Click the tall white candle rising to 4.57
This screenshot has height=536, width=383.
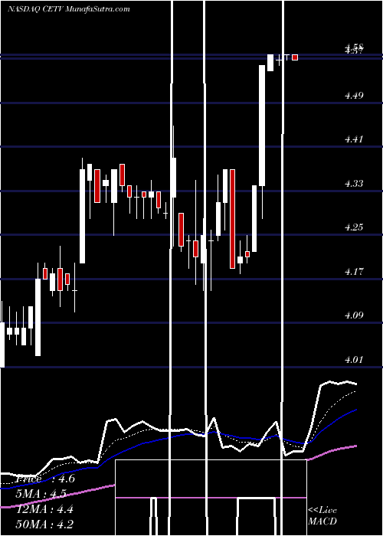pyautogui.click(x=262, y=126)
